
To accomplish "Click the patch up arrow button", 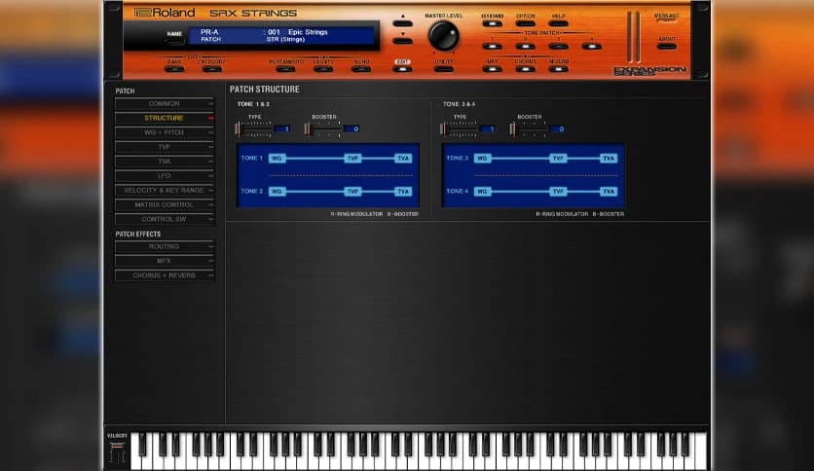I will 402,23.
